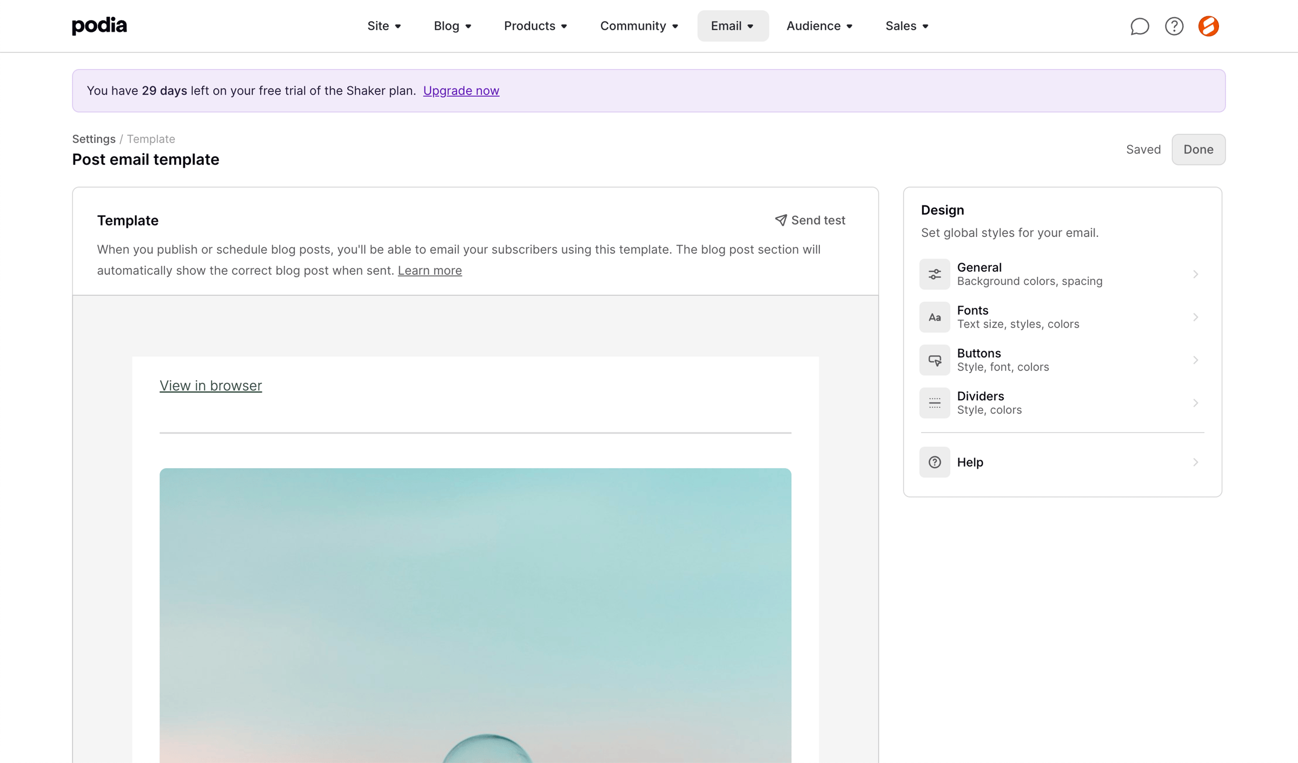1298x763 pixels.
Task: Open the chat messages icon
Action: pos(1140,26)
